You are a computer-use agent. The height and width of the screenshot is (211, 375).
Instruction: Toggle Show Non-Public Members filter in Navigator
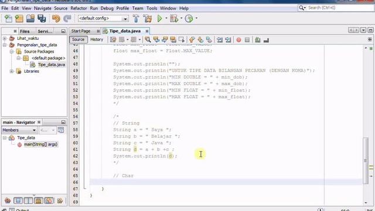tap(39, 200)
